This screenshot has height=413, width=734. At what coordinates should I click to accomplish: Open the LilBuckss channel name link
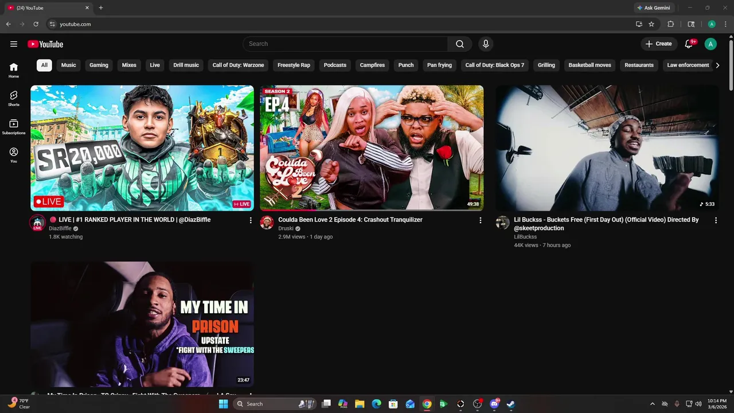(525, 237)
